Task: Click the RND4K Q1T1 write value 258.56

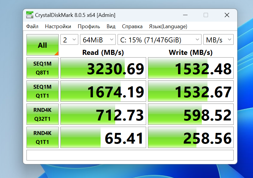Action: [191, 137]
